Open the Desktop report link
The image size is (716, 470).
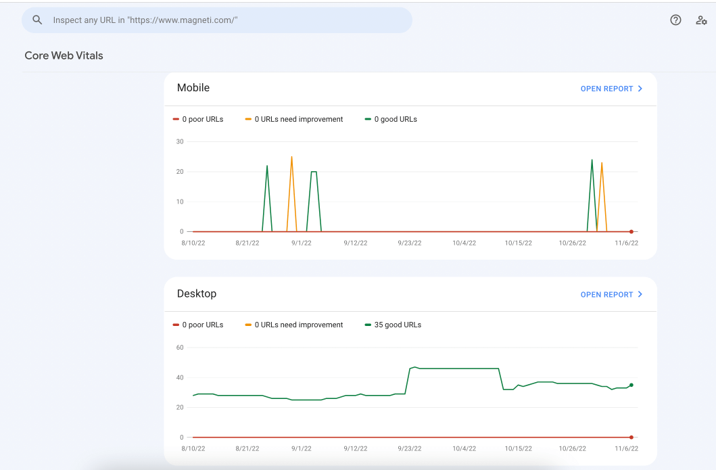coord(611,295)
